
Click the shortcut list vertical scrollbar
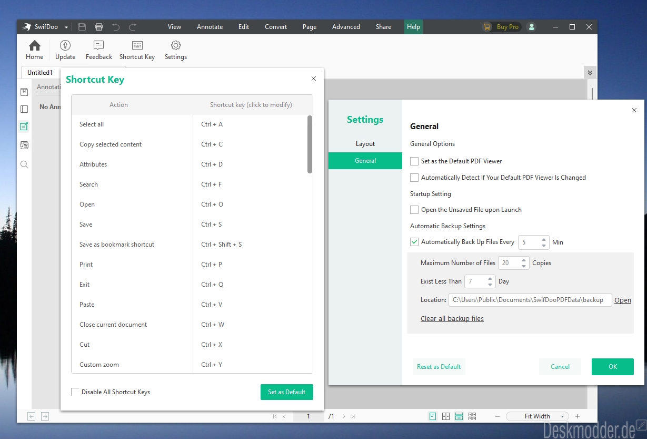point(310,144)
